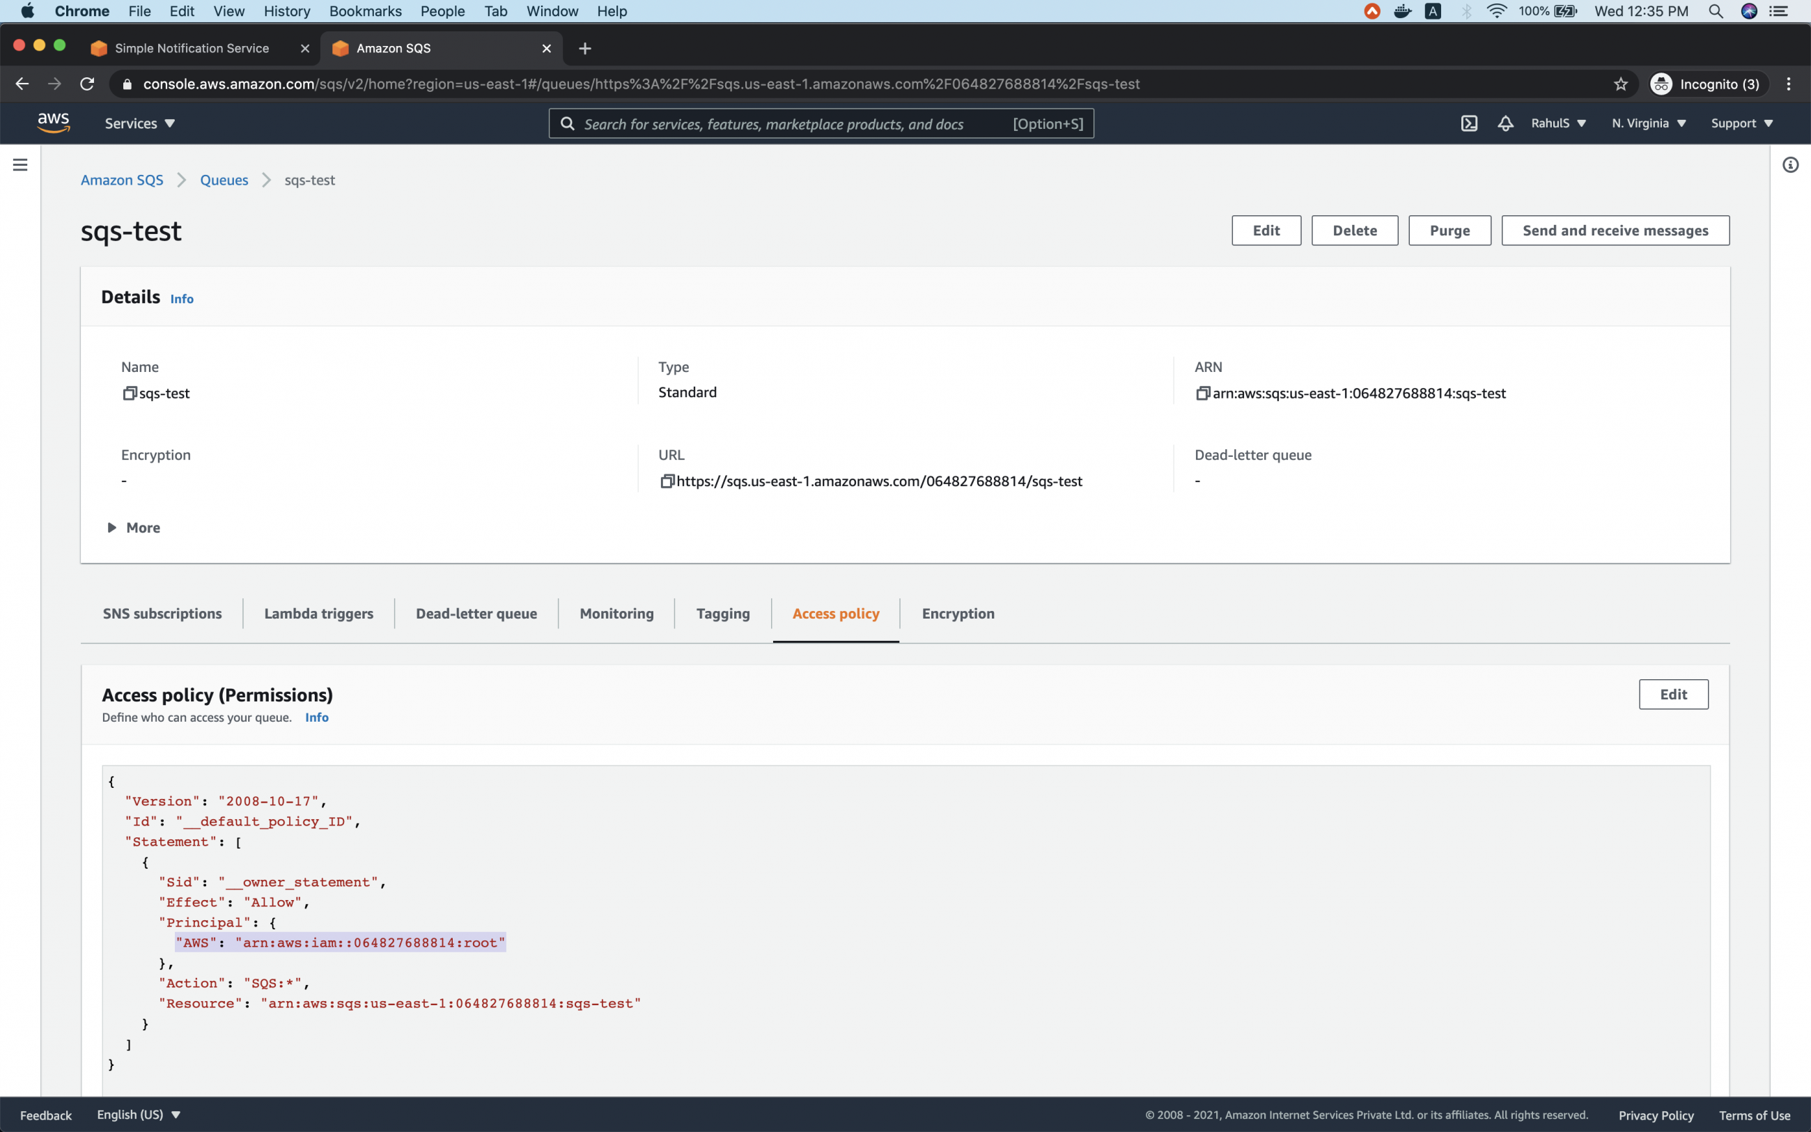Viewport: 1811px width, 1132px height.
Task: Click Send and receive messages
Action: (1614, 231)
